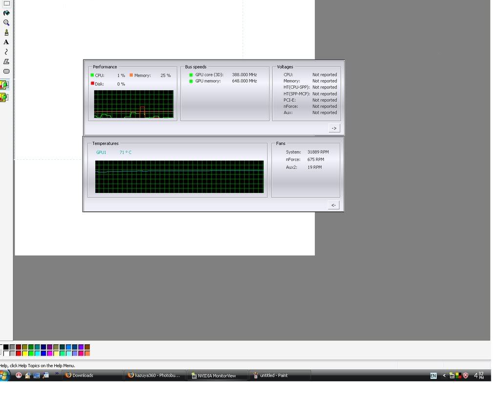Select the Brush tool
The width and height of the screenshot is (500, 400).
[x=6, y=33]
